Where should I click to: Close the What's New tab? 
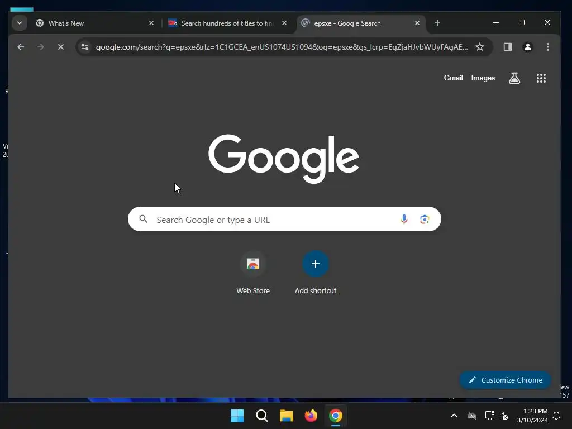pos(151,23)
